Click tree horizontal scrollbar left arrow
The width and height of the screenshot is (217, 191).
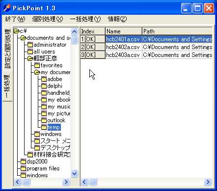tap(18, 182)
